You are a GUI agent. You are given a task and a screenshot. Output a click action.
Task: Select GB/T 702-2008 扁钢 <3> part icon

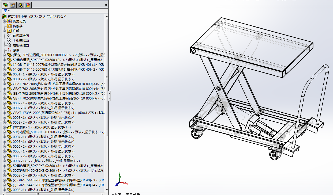[9, 84]
